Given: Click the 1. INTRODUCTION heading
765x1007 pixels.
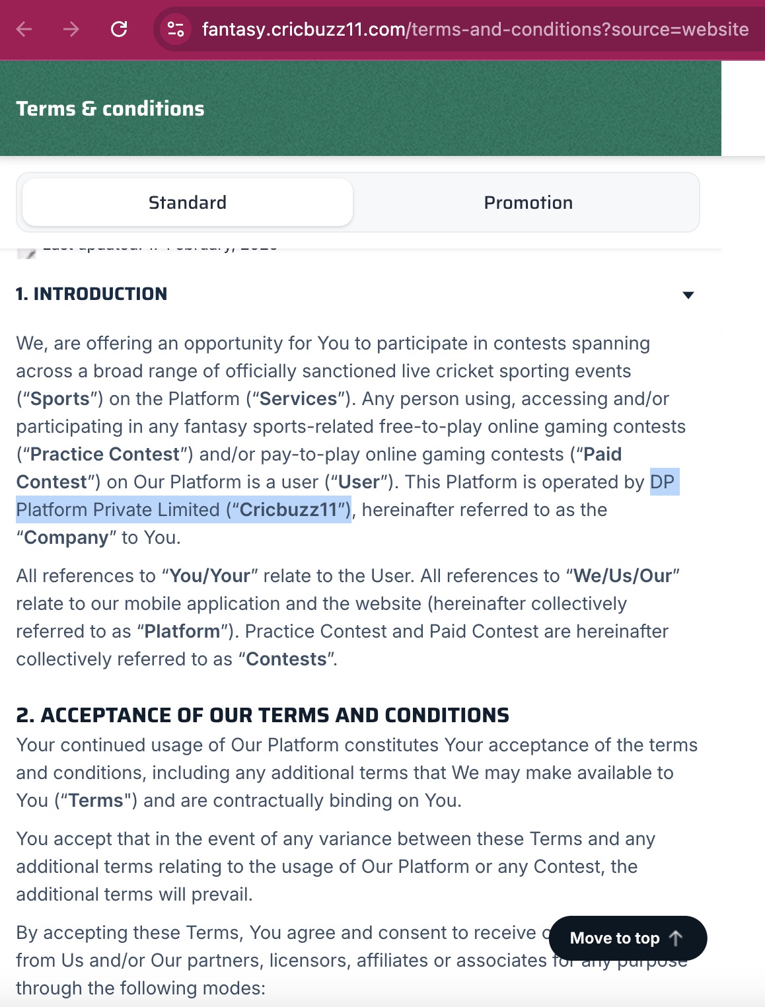Looking at the screenshot, I should click(x=92, y=294).
